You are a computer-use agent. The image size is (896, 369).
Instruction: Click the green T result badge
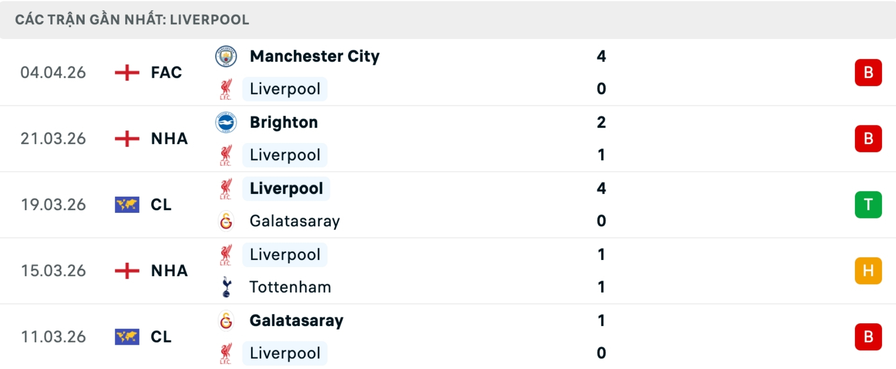[x=868, y=205]
